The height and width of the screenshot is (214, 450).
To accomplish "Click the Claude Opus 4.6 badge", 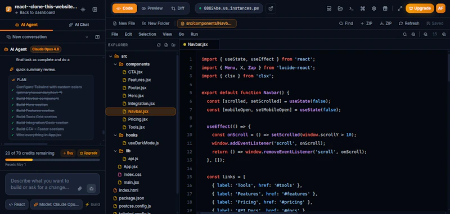I will pyautogui.click(x=46, y=49).
